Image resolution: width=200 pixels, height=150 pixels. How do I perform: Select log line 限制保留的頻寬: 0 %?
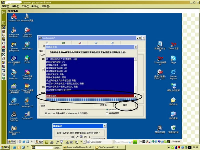click(55, 62)
